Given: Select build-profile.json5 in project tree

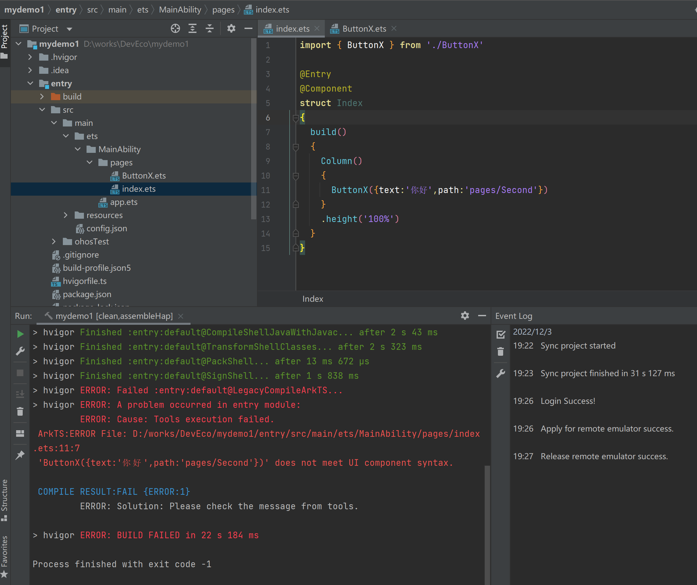Looking at the screenshot, I should pyautogui.click(x=96, y=268).
